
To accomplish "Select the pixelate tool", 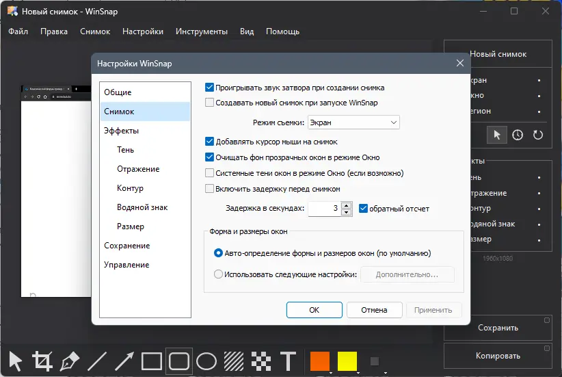I will (260, 361).
